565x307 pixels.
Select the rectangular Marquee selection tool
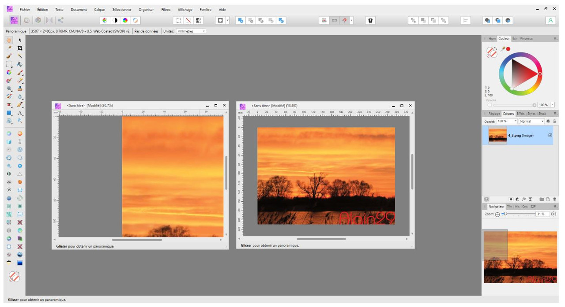[x=9, y=64]
